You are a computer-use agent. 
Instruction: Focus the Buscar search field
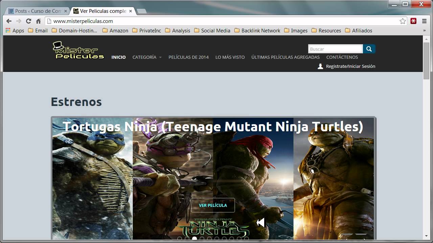(335, 49)
